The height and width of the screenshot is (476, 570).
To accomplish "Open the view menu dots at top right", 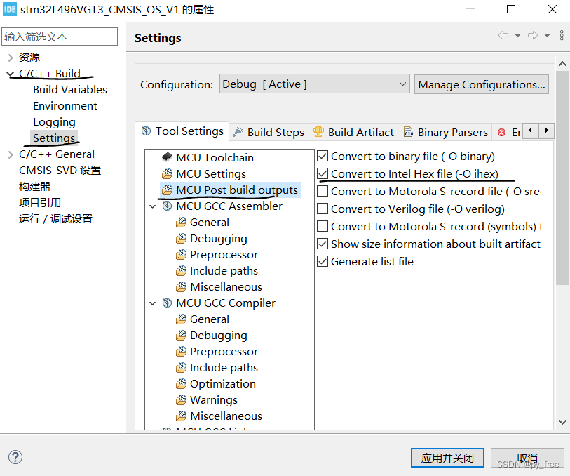I will [x=562, y=37].
